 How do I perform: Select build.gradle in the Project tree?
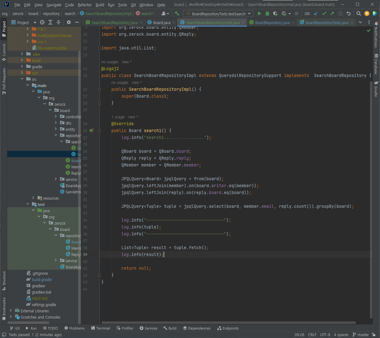click(x=42, y=279)
